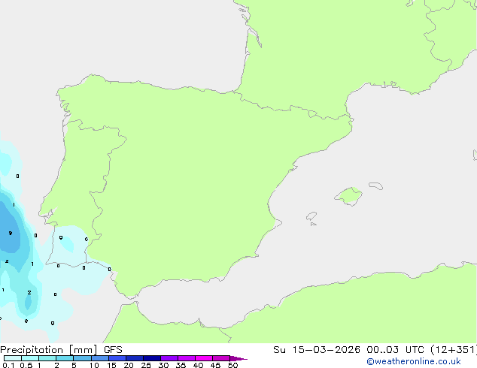Select legend swatch between 0.5 and 1
Screen dimensions: 477x368
coord(30,358)
